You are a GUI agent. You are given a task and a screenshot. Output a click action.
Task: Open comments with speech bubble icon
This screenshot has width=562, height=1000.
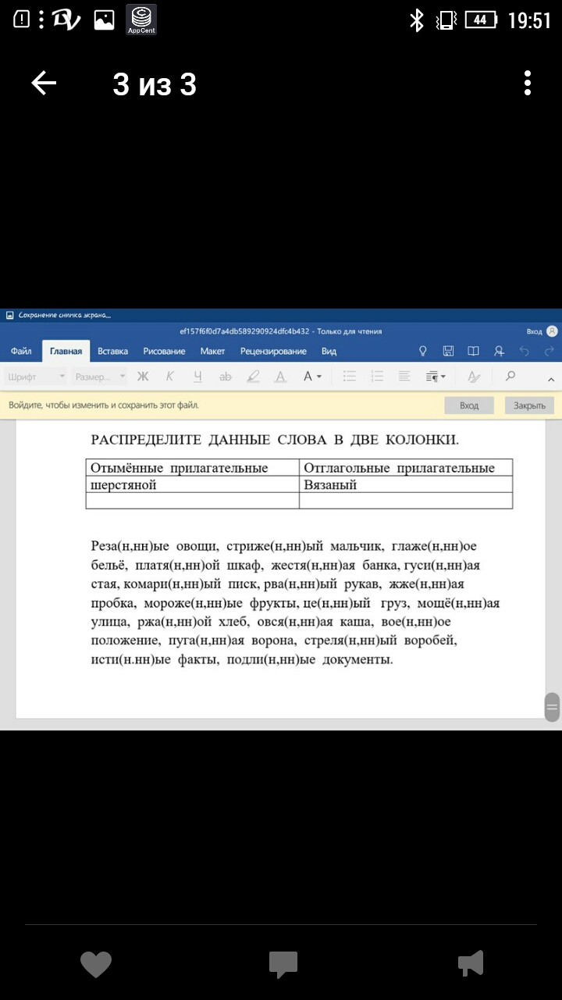click(283, 965)
